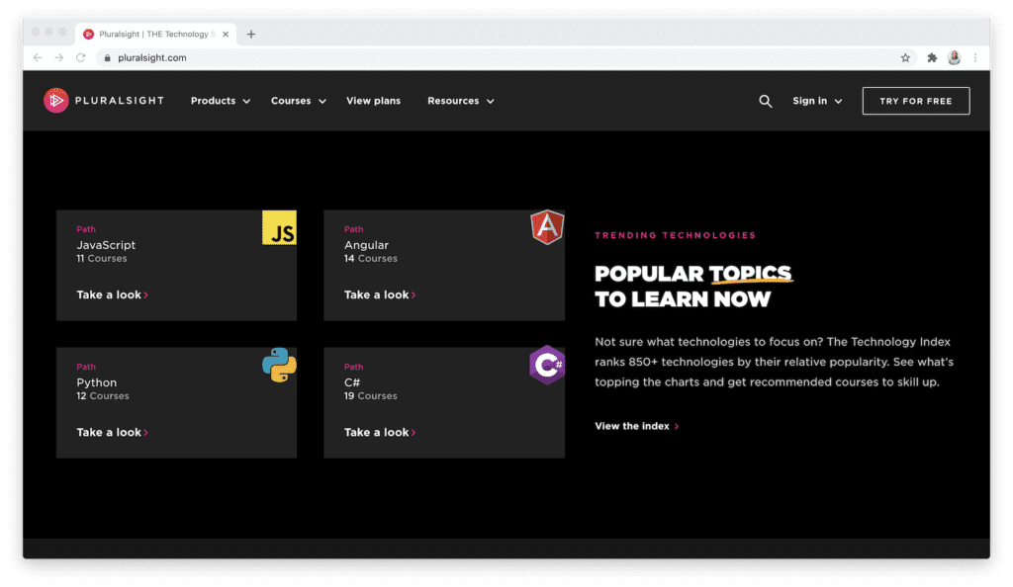Viewport: 1013px width, 587px height.
Task: Click the PLURALSIGHT wordmark text
Action: (x=120, y=101)
